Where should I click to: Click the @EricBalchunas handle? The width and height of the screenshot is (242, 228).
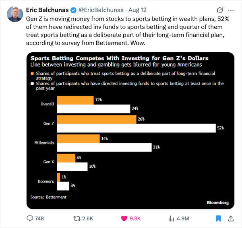(101, 10)
